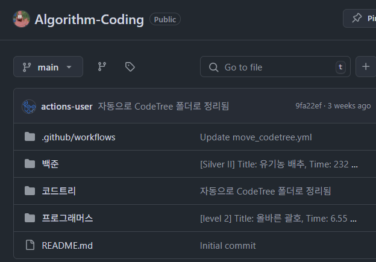The width and height of the screenshot is (376, 262).
Task: Open the 백준 folder
Action: (x=51, y=164)
